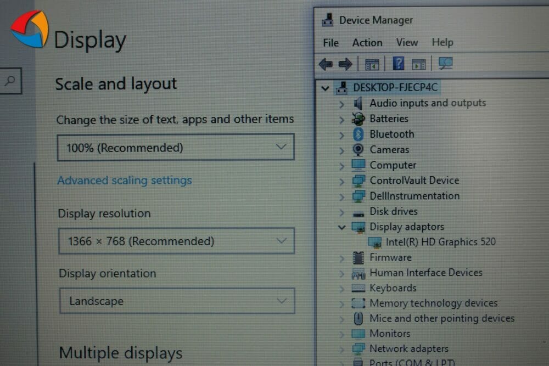
Task: Select the DellInstrumentation label
Action: 414,196
